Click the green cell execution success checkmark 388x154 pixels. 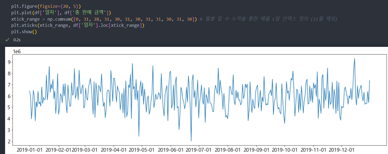[x=7, y=40]
